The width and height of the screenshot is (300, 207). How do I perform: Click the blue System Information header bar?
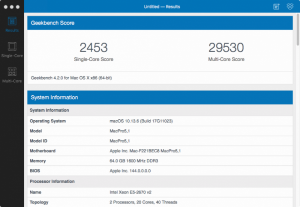point(159,97)
